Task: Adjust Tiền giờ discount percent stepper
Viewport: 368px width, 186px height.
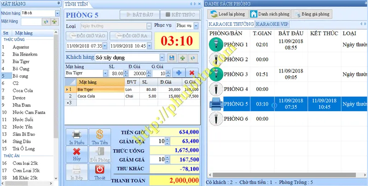Action: pos(167,141)
